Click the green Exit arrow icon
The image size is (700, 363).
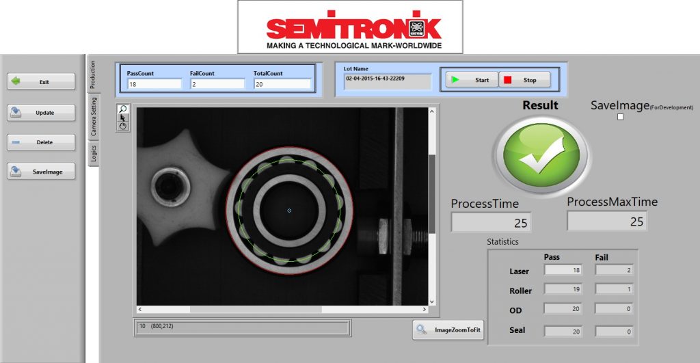pos(16,81)
